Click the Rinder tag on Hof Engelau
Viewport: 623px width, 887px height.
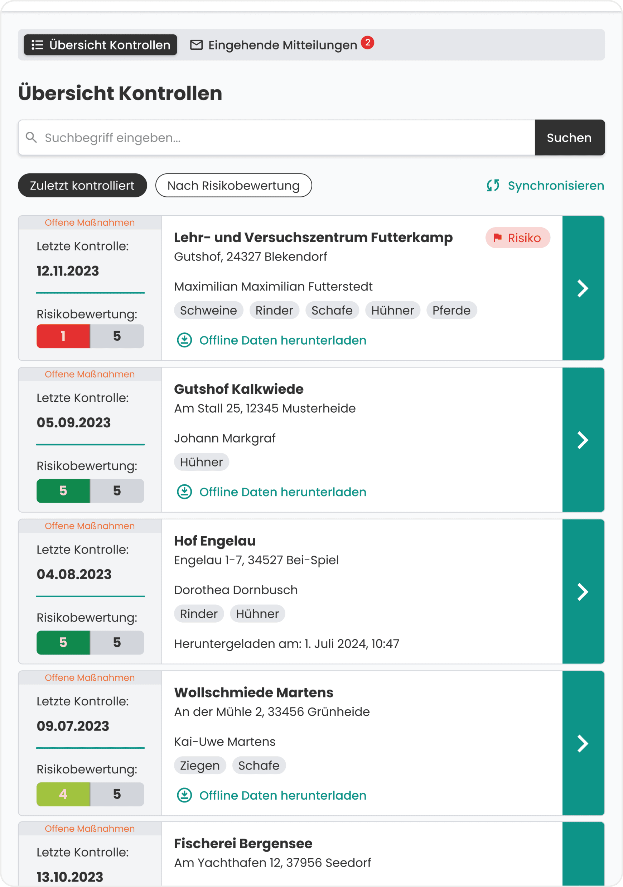pos(199,614)
